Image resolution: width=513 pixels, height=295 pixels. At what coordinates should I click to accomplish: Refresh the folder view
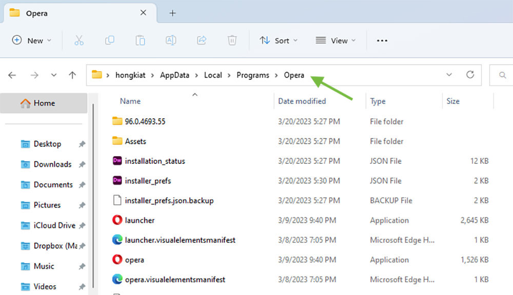pos(470,75)
